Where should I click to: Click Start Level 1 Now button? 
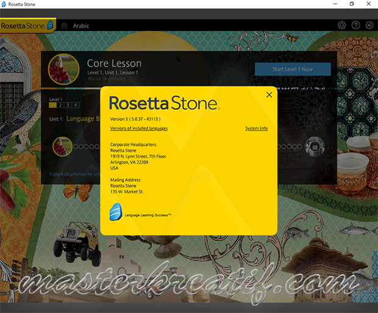[293, 70]
